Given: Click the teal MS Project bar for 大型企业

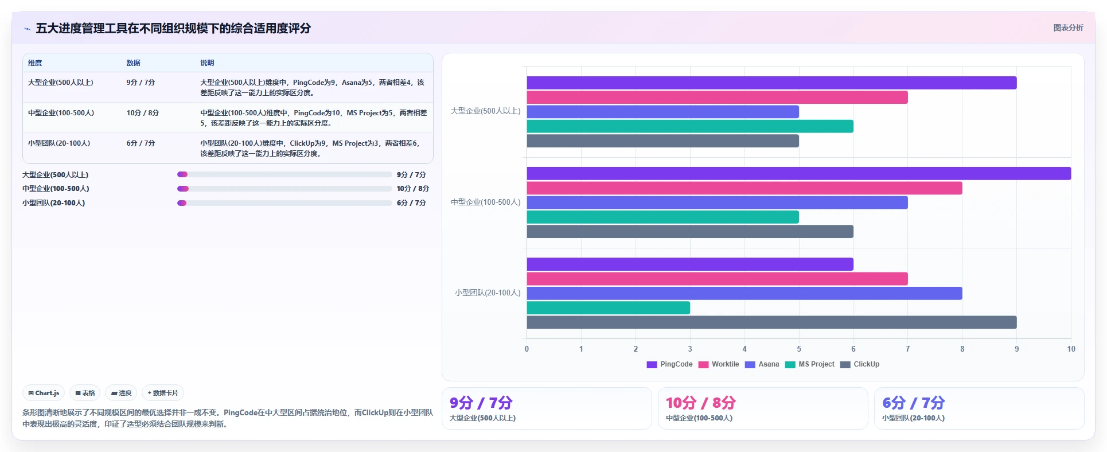Looking at the screenshot, I should [690, 126].
